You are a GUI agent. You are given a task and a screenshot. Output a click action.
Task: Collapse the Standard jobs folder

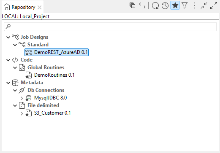tap(15, 45)
